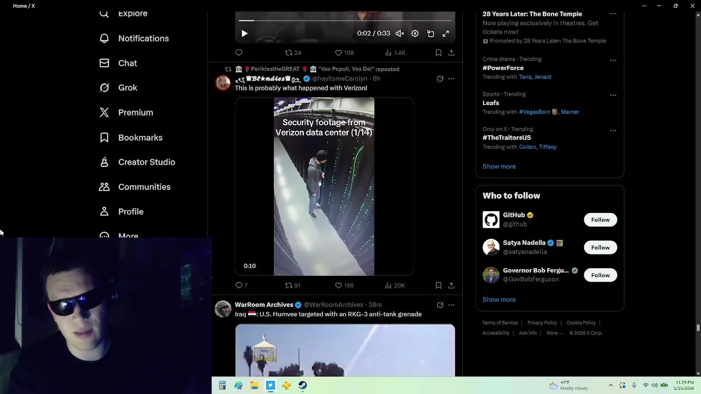Open Grok explain on WarRoom Archives post
This screenshot has height=394, width=701.
click(x=440, y=305)
